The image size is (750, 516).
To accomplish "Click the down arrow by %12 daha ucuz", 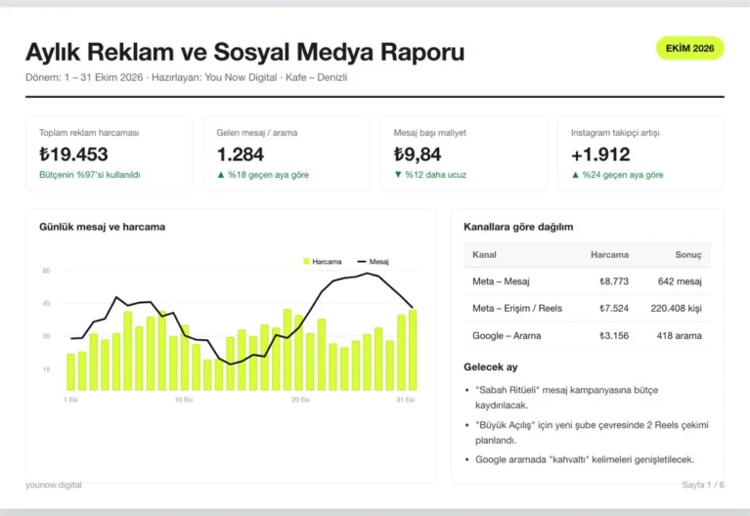I will [x=398, y=175].
